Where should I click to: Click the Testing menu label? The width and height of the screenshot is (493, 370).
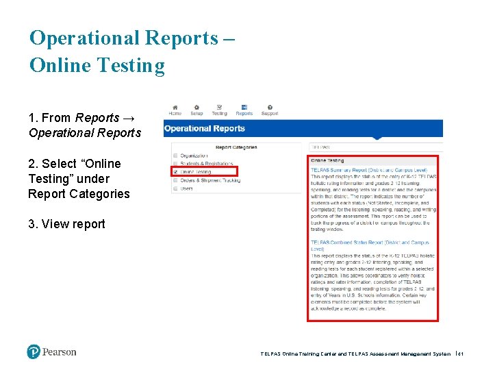click(219, 114)
